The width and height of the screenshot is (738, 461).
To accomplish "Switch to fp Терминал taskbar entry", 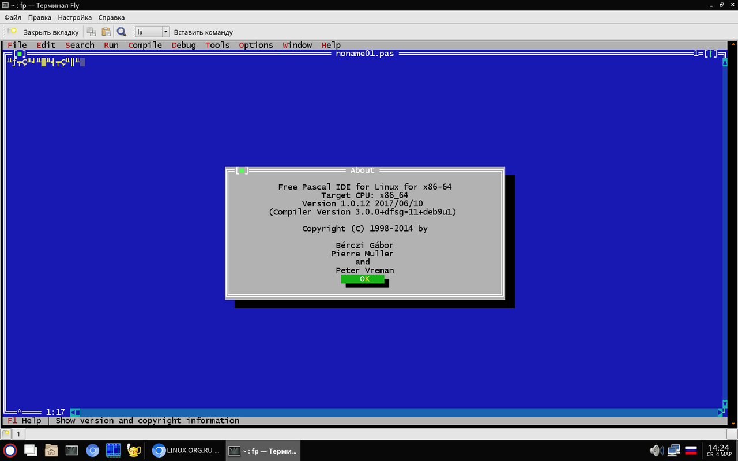I will pos(262,451).
